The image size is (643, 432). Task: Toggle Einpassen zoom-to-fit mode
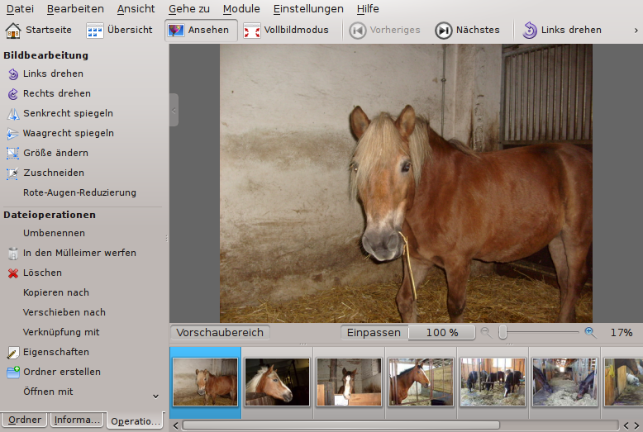374,332
